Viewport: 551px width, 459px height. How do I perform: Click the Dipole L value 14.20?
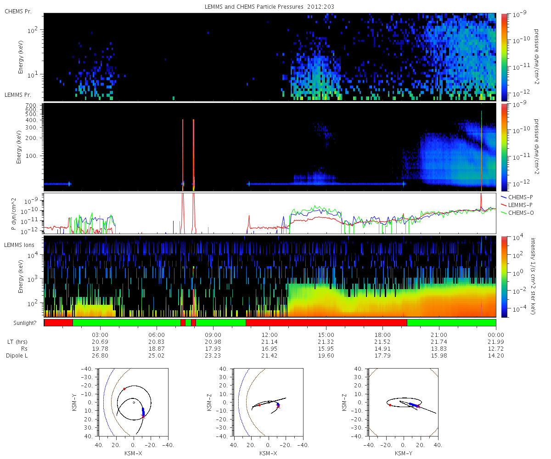coord(496,356)
